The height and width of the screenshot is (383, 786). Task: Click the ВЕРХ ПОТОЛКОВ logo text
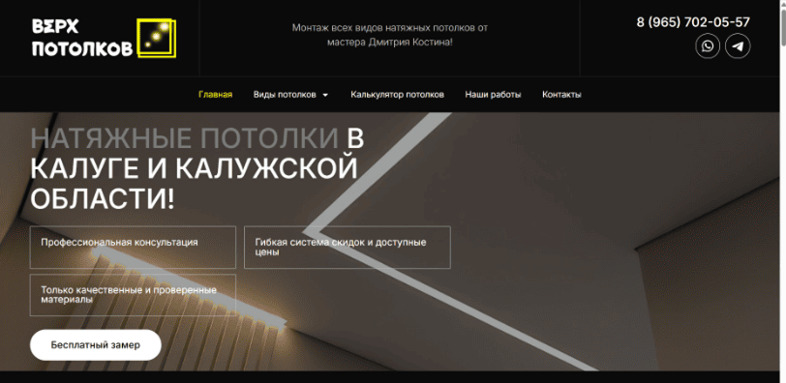point(81,38)
